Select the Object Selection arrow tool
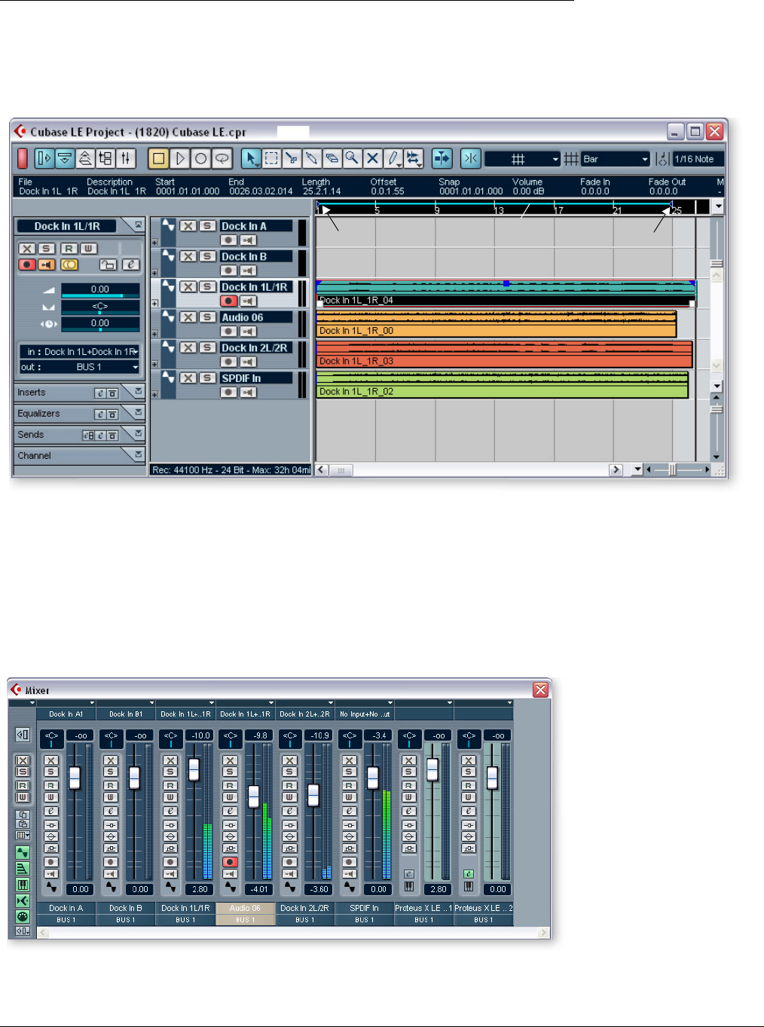The image size is (764, 1027). point(251,158)
